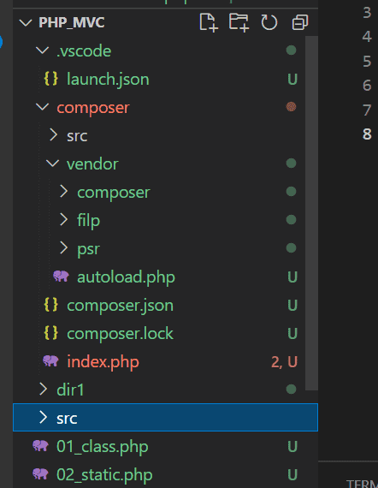Click the New File icon
378x488 pixels.
coord(209,22)
